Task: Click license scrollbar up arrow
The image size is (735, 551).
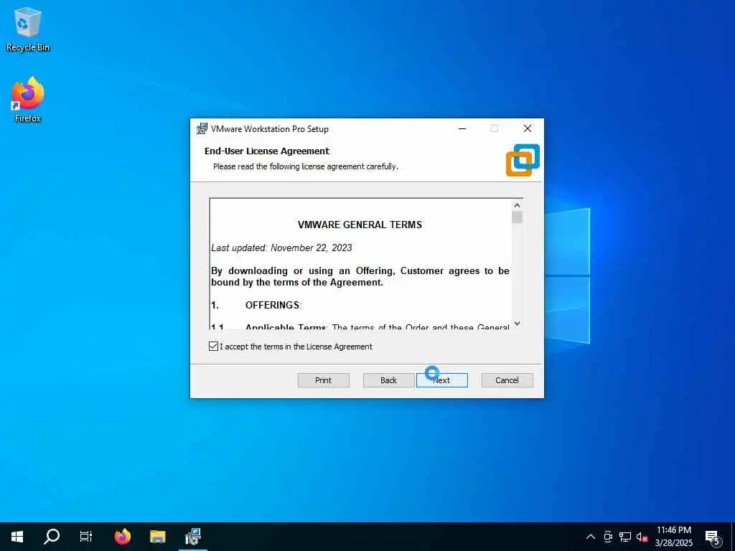Action: pos(517,205)
